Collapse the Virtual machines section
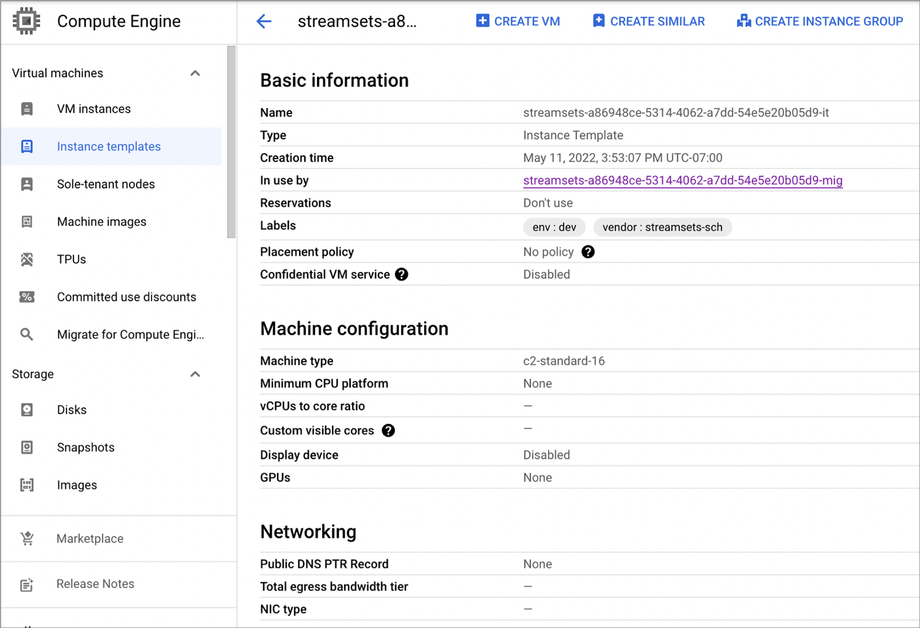Image resolution: width=920 pixels, height=628 pixels. [x=195, y=73]
